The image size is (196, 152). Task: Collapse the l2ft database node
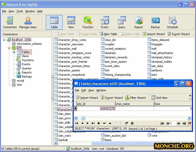[9, 48]
